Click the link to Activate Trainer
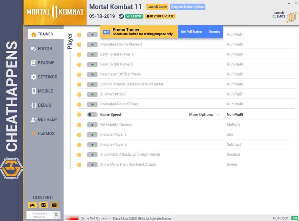This screenshot has width=299, height=221. (142, 218)
